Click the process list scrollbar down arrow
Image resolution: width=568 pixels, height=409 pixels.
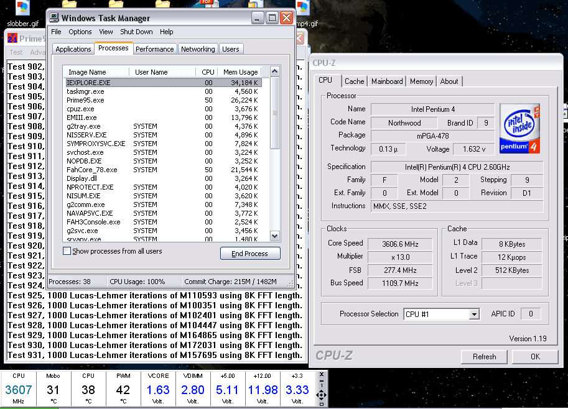pyautogui.click(x=274, y=236)
